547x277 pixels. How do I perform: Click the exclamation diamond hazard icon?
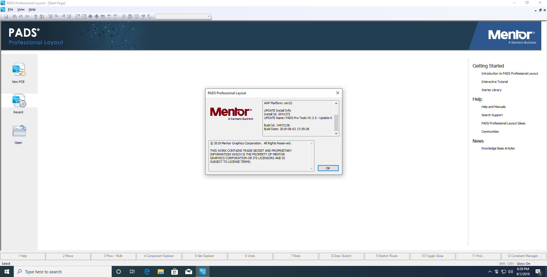click(x=97, y=17)
